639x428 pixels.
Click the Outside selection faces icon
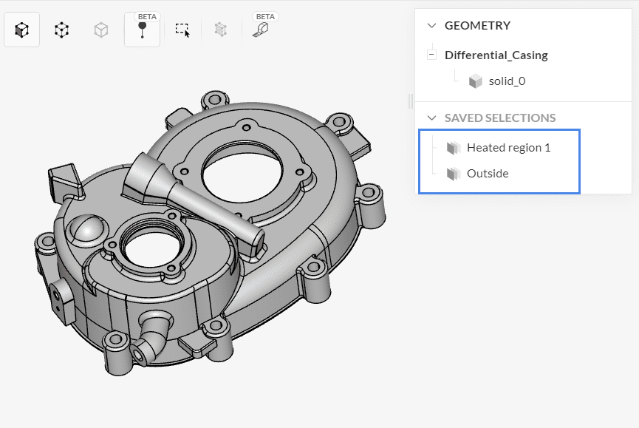(x=454, y=174)
